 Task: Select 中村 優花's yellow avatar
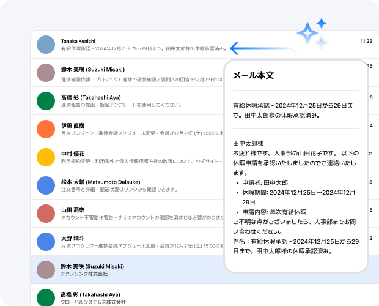(x=46, y=157)
